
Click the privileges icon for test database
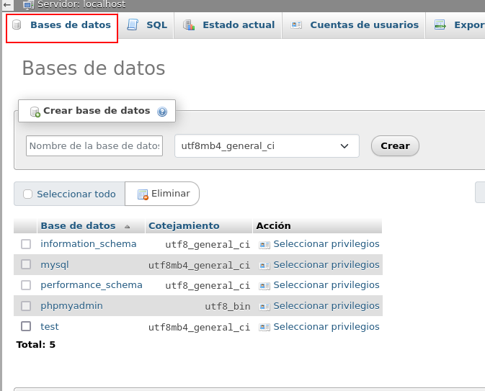tap(264, 327)
